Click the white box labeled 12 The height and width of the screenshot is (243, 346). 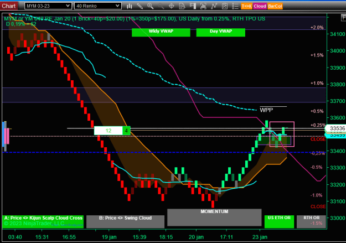[108, 131]
